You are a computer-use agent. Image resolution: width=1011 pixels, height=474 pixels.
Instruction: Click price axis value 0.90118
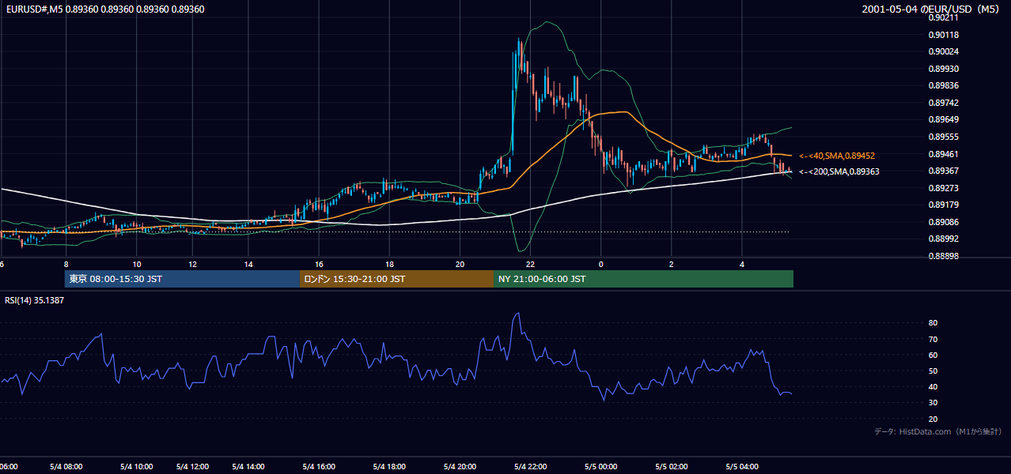click(943, 35)
